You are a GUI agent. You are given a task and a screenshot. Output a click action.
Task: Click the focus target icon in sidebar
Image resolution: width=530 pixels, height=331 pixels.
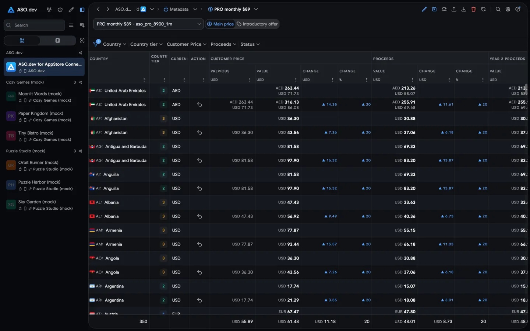[x=82, y=41]
